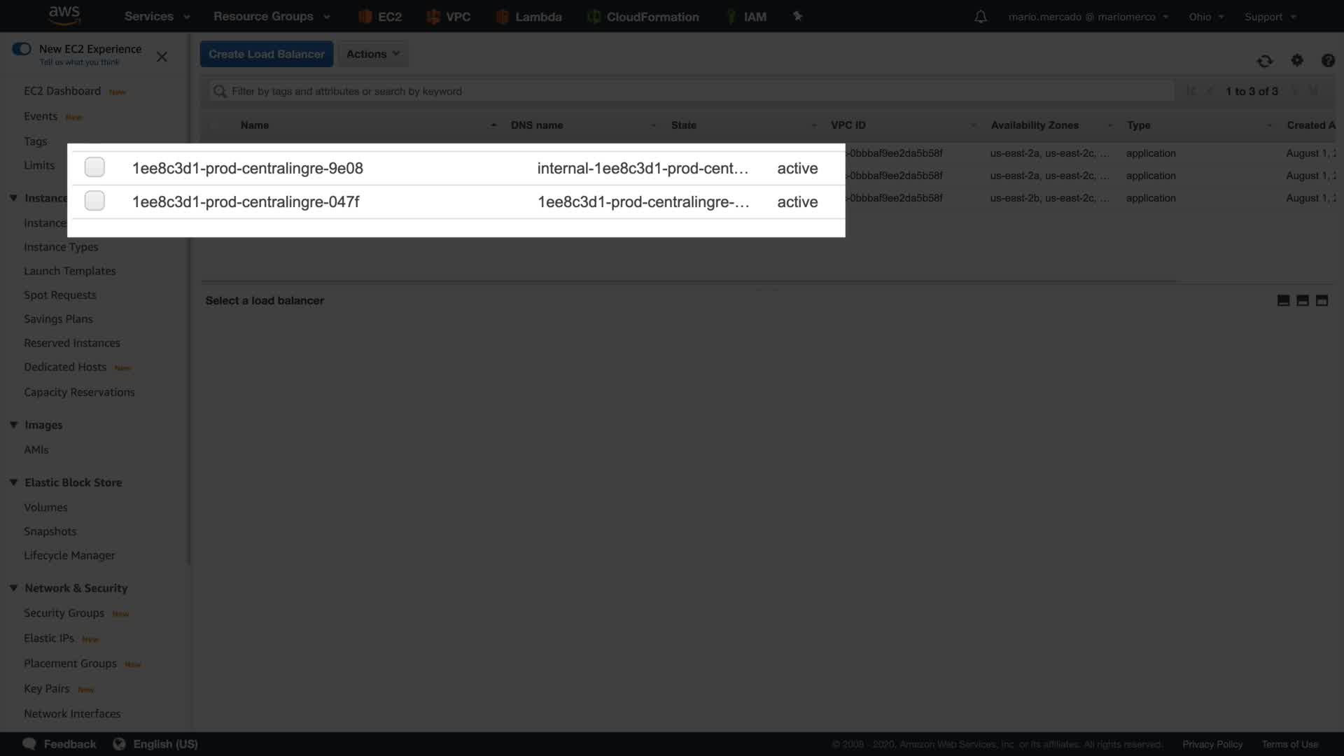Close the New EC2 Experience banner
The image size is (1344, 756).
coord(162,57)
